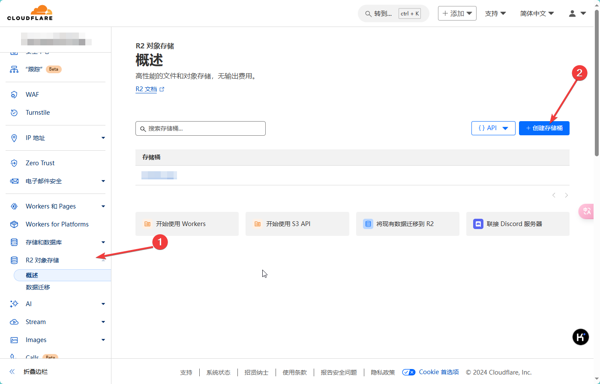Expand the Stream section arrow
600x384 pixels.
pos(103,322)
